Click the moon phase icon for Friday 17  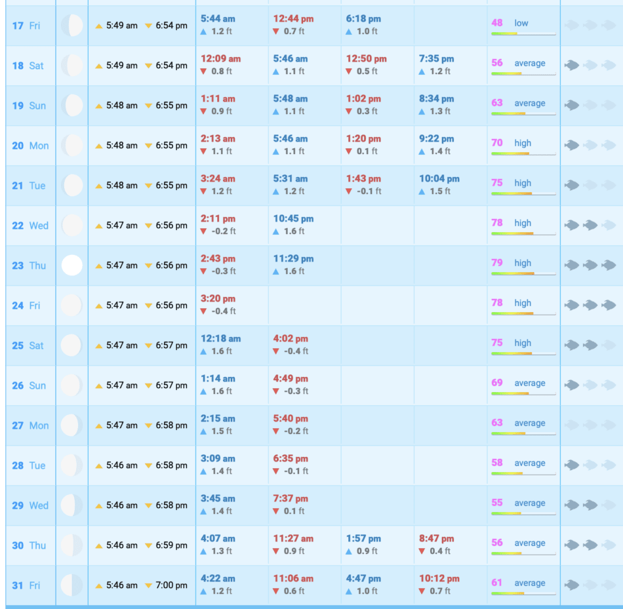[x=72, y=26]
